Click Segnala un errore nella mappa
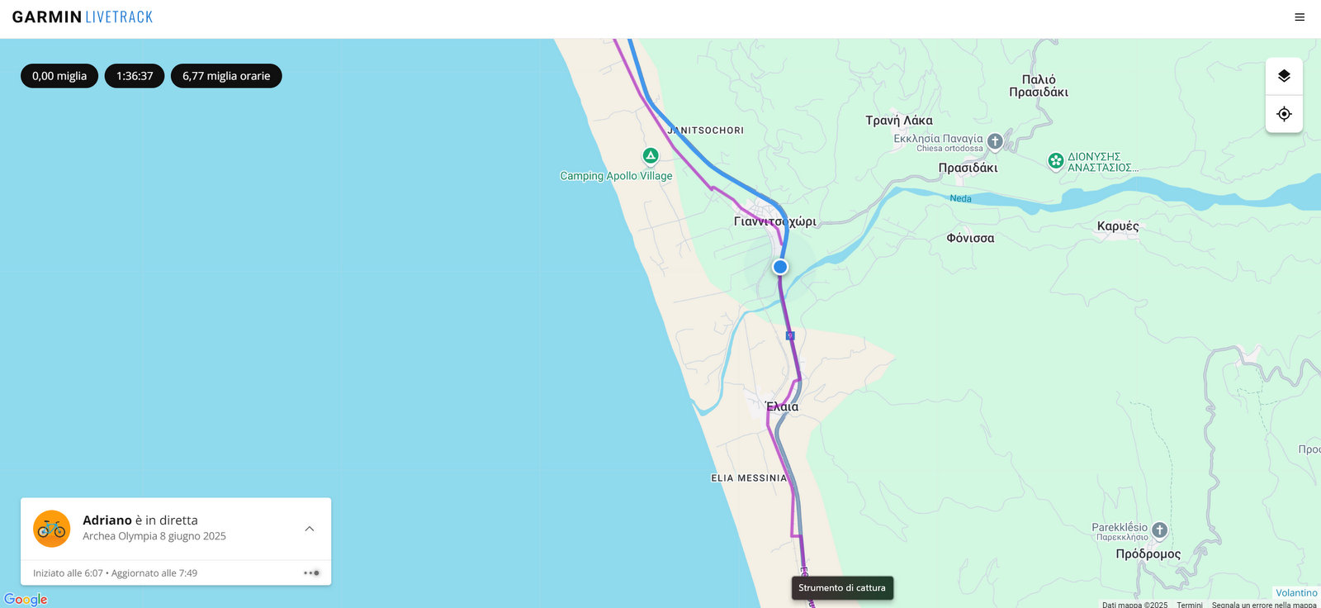Image resolution: width=1321 pixels, height=608 pixels. pyautogui.click(x=1264, y=605)
